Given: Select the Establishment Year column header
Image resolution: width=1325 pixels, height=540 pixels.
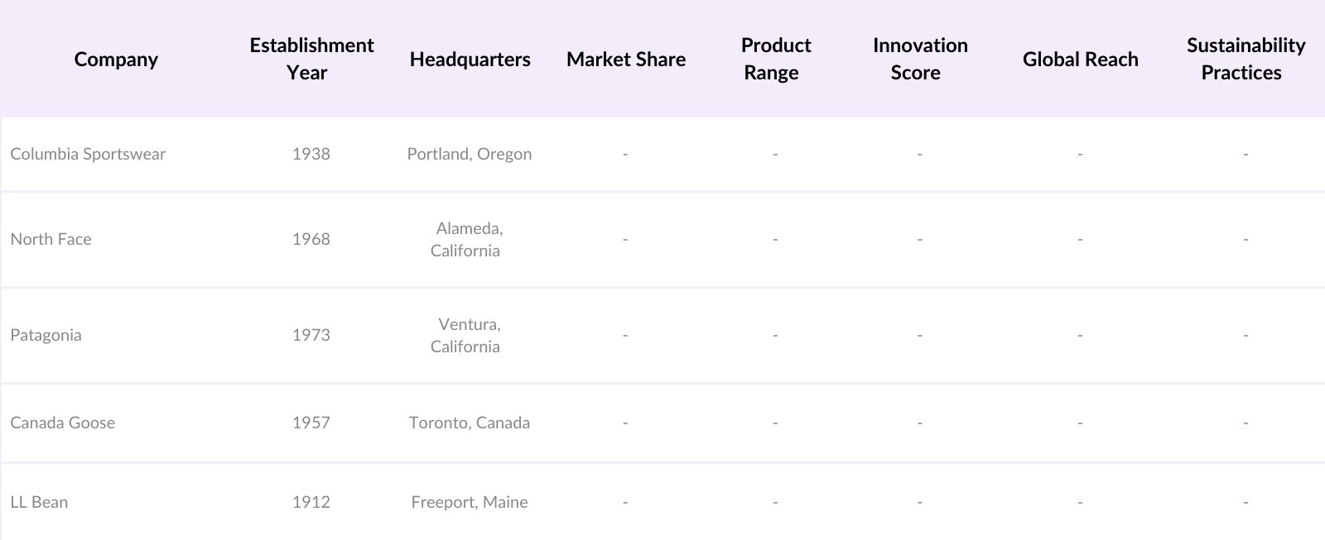Looking at the screenshot, I should (x=311, y=59).
